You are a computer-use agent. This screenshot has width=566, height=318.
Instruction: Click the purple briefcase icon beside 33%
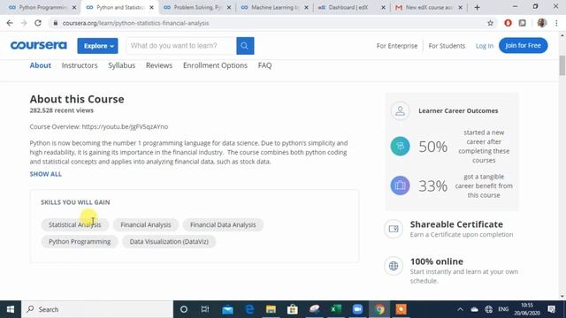click(400, 185)
